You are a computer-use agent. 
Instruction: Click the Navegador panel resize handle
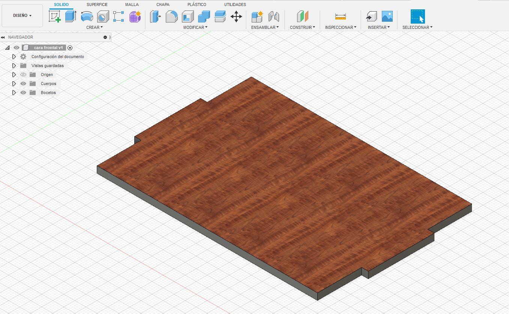point(110,37)
